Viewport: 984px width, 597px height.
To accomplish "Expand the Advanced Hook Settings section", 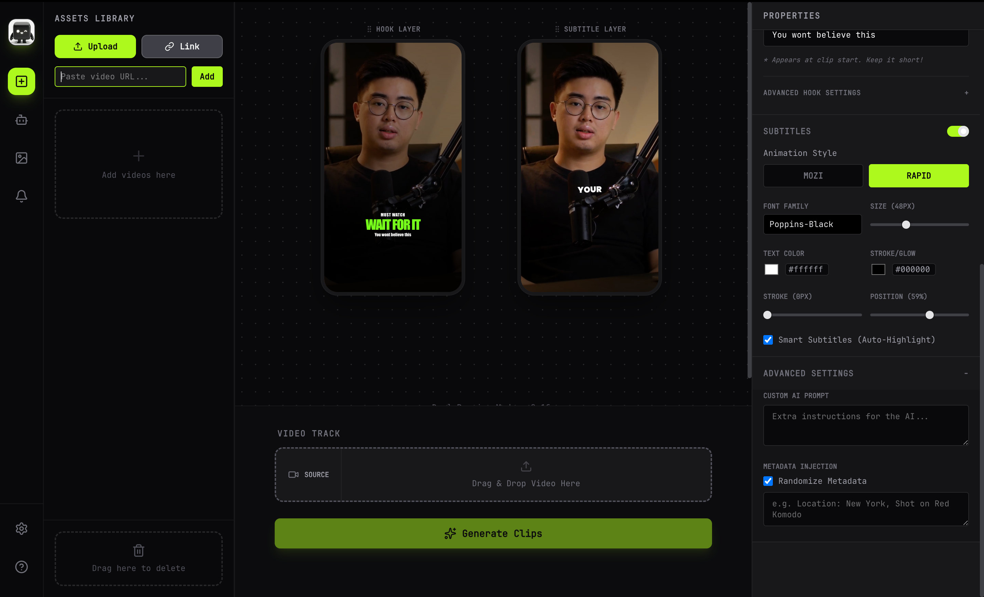I will 966,93.
